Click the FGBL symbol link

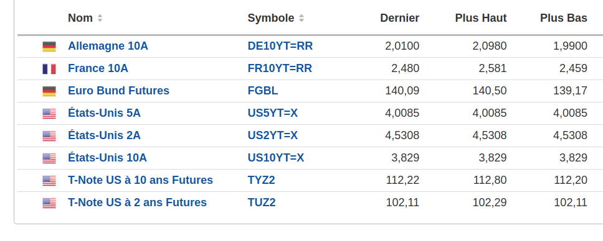click(263, 91)
